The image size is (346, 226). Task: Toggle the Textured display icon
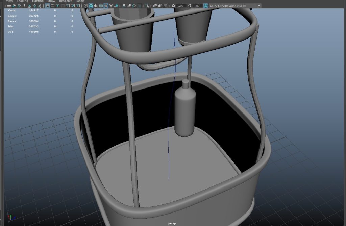coord(106,6)
